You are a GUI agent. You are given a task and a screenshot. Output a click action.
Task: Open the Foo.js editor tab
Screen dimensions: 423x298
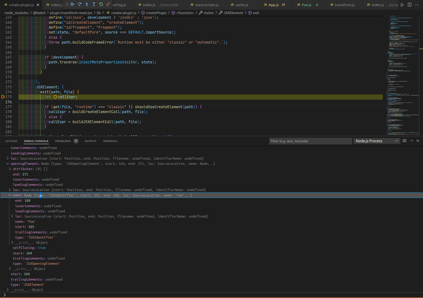pyautogui.click(x=306, y=5)
